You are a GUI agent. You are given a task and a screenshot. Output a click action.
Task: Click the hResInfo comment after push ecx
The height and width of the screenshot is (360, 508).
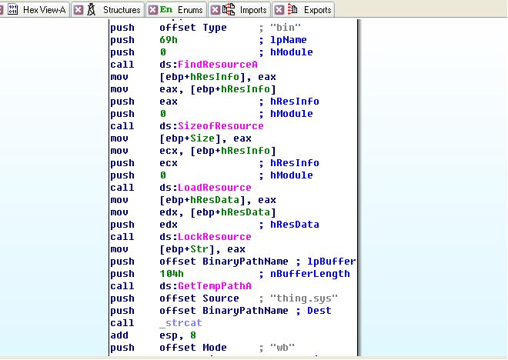pos(295,163)
